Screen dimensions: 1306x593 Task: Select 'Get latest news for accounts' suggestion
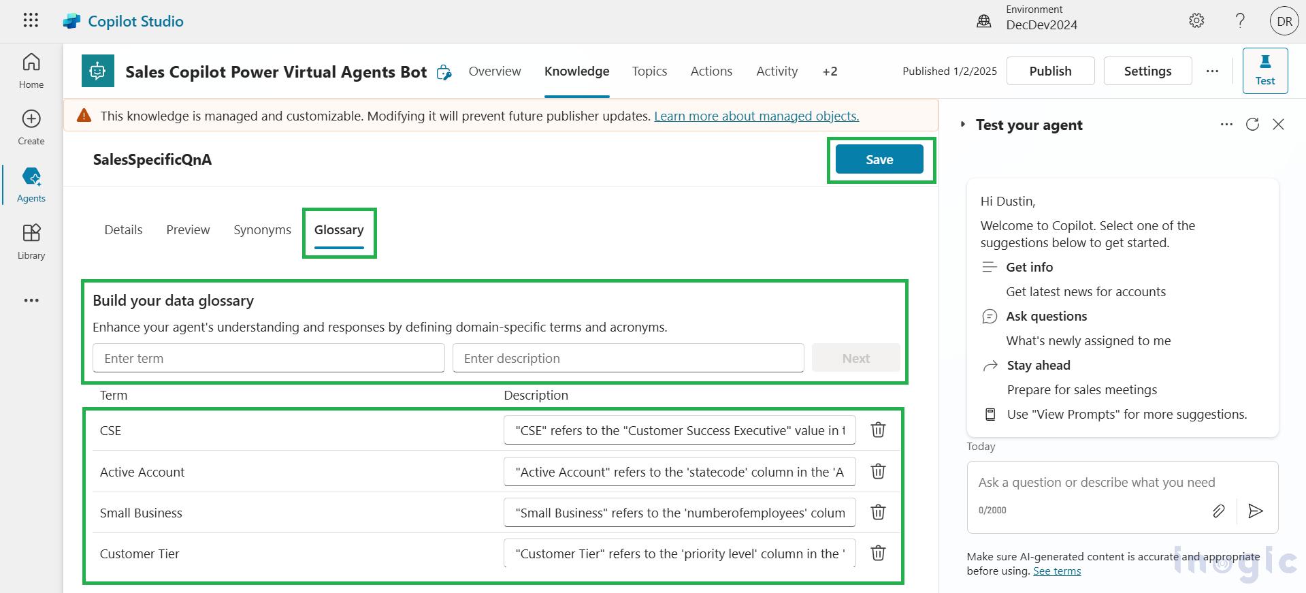click(x=1085, y=291)
